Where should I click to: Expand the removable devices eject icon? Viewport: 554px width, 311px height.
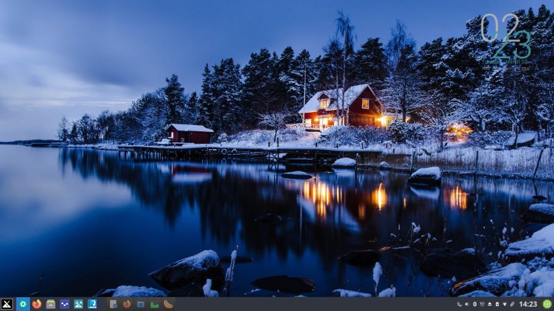point(490,304)
